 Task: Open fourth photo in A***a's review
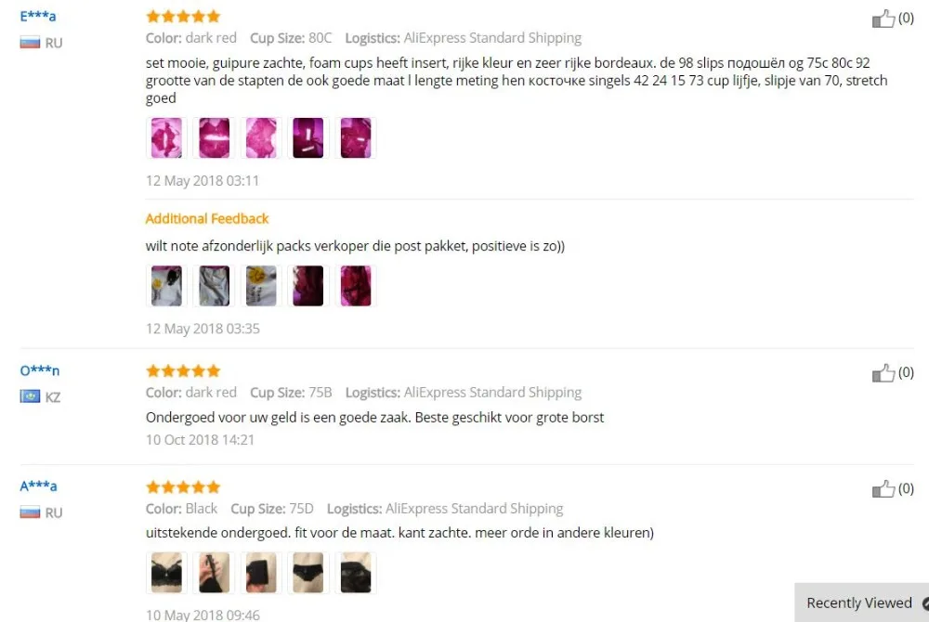(308, 573)
